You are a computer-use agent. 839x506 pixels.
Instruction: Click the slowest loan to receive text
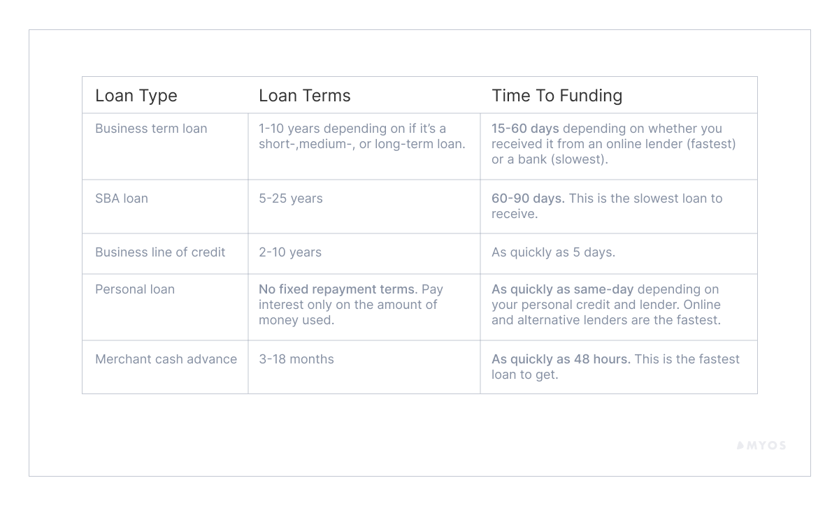(643, 199)
